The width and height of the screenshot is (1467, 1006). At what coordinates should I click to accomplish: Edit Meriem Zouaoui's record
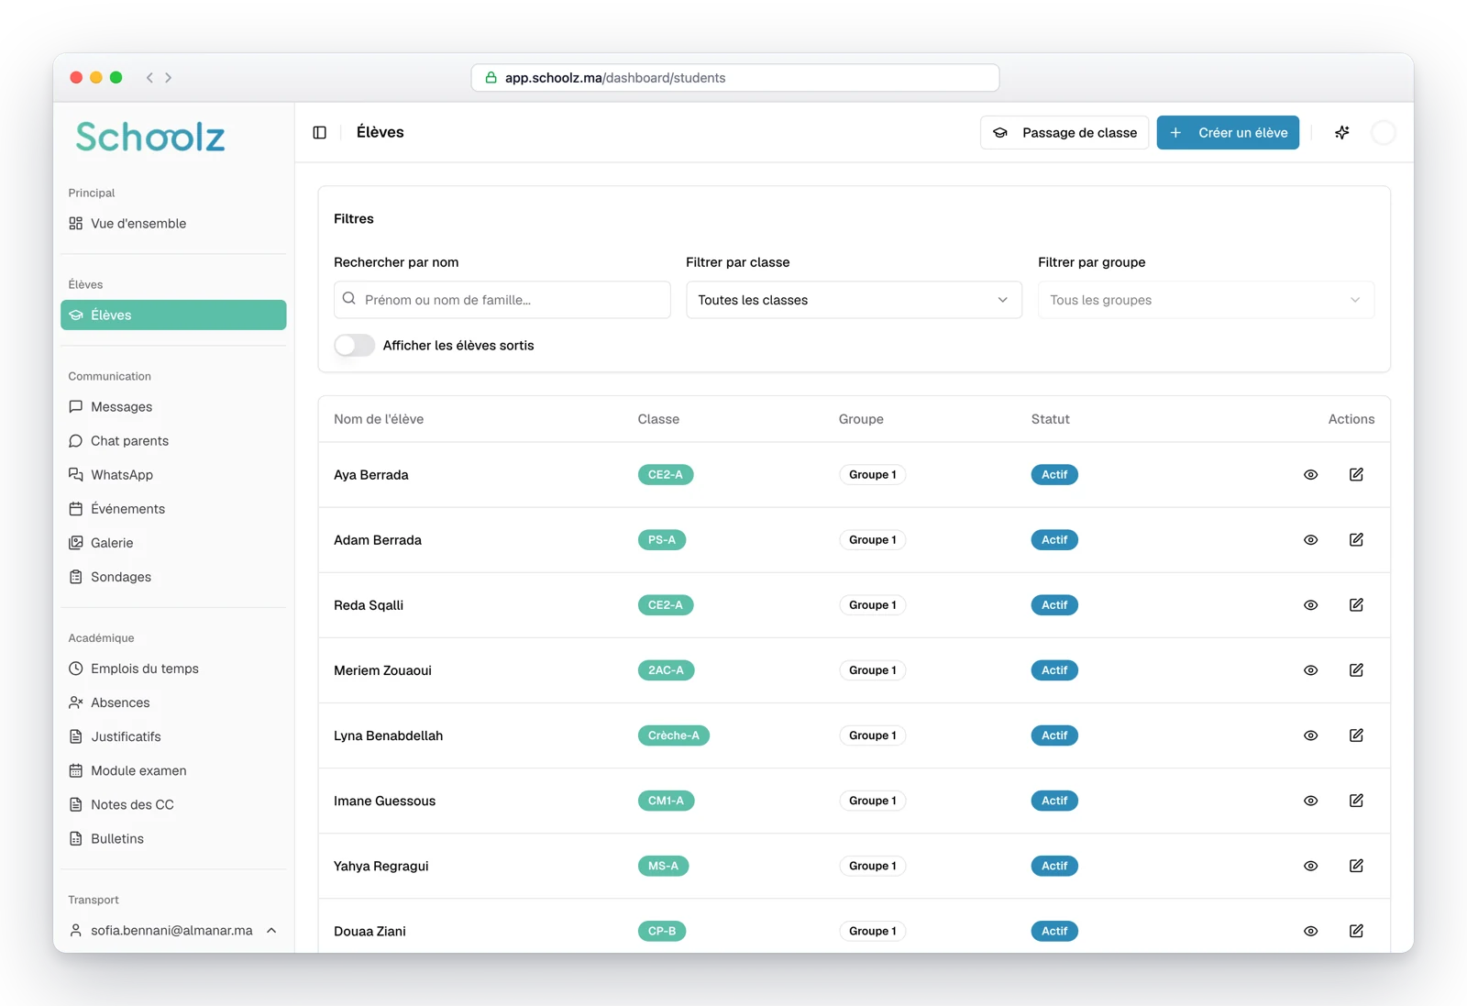[1356, 669]
